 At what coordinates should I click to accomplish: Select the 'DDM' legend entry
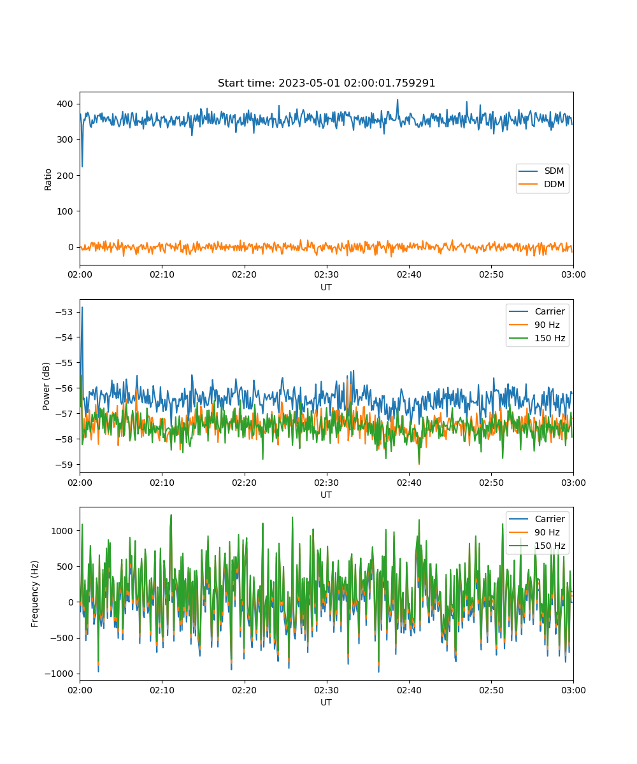tap(554, 185)
